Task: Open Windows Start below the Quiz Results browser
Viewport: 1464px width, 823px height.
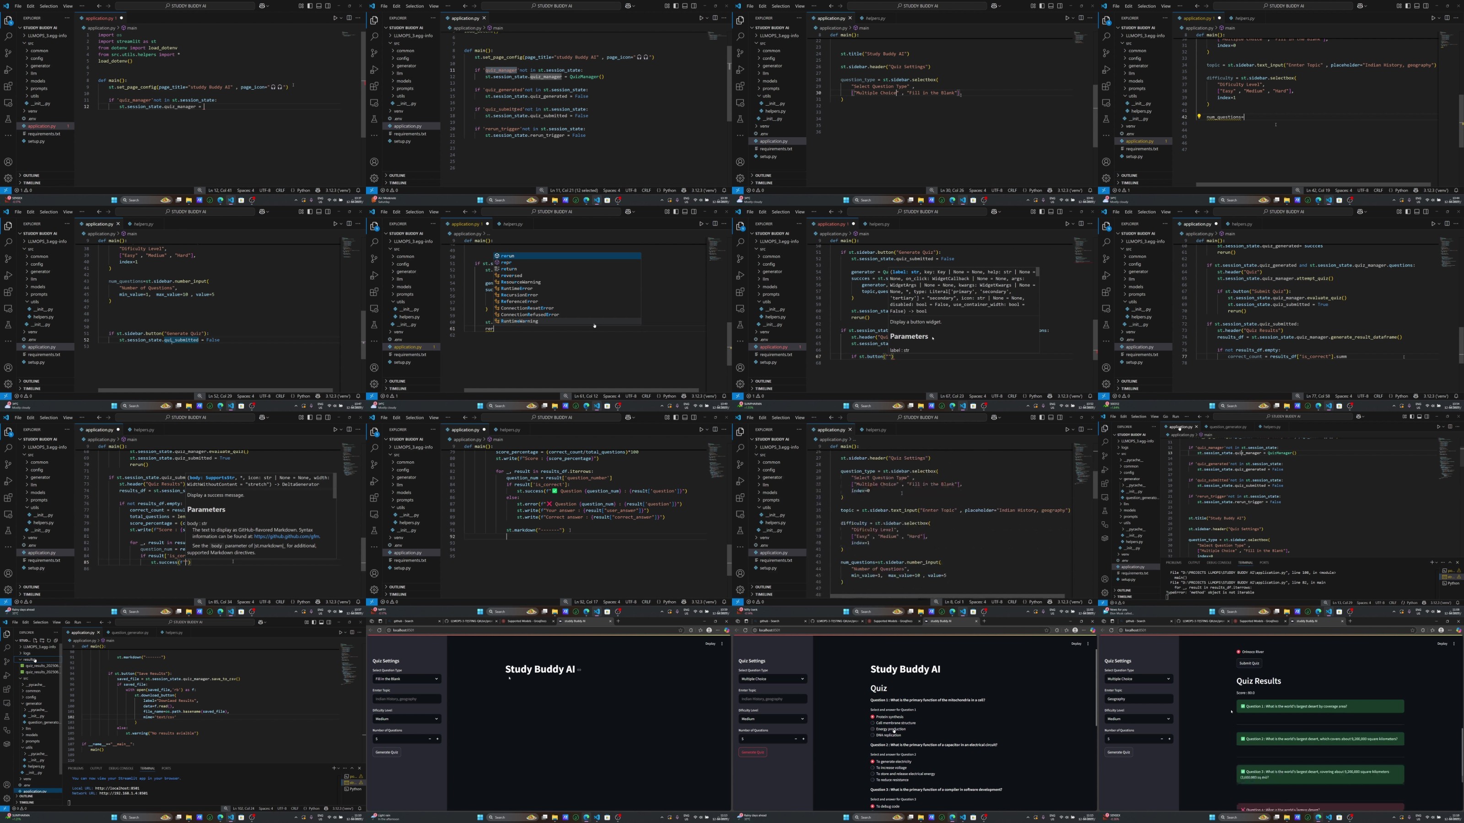Action: 1212,818
